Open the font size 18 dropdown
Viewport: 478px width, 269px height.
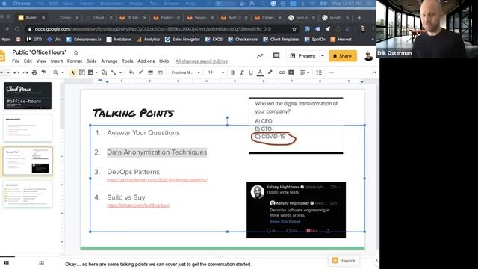pos(216,72)
